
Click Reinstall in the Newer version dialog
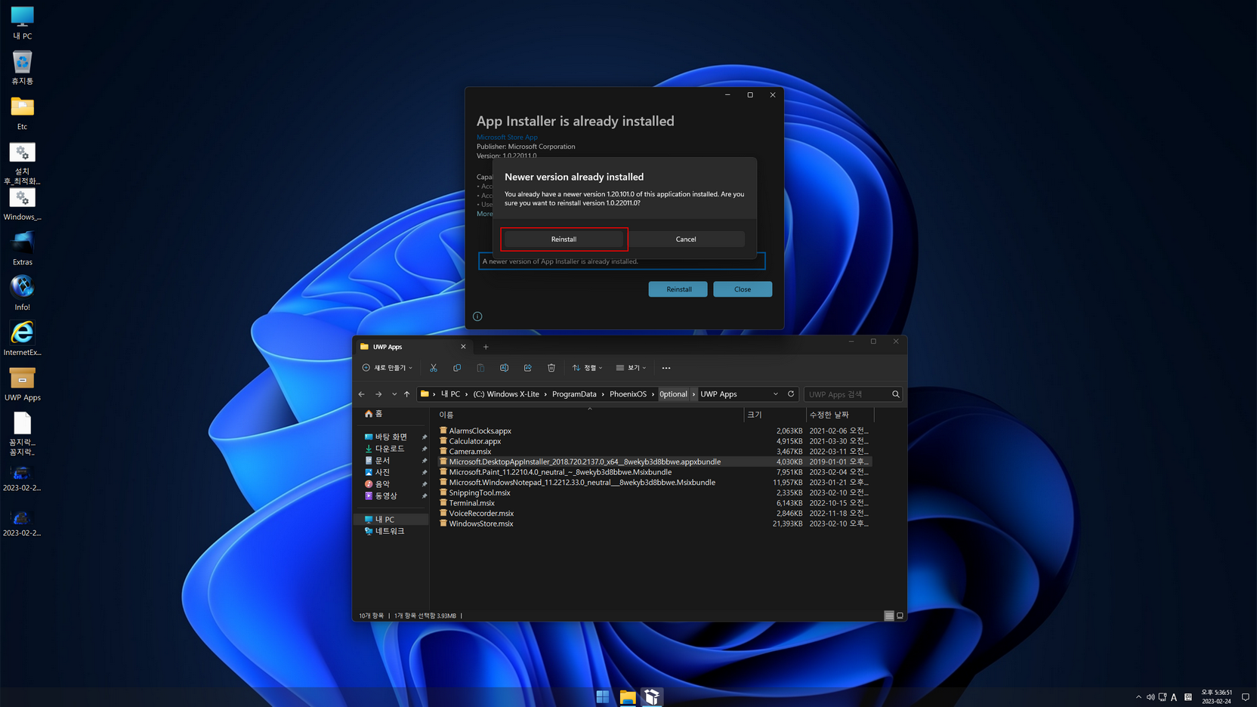pos(564,239)
